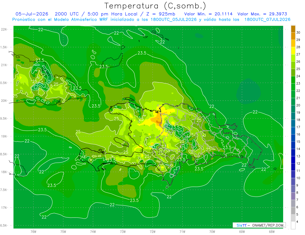Click the legend value '26'
This screenshot has height=235, width=305.
click(x=298, y=62)
